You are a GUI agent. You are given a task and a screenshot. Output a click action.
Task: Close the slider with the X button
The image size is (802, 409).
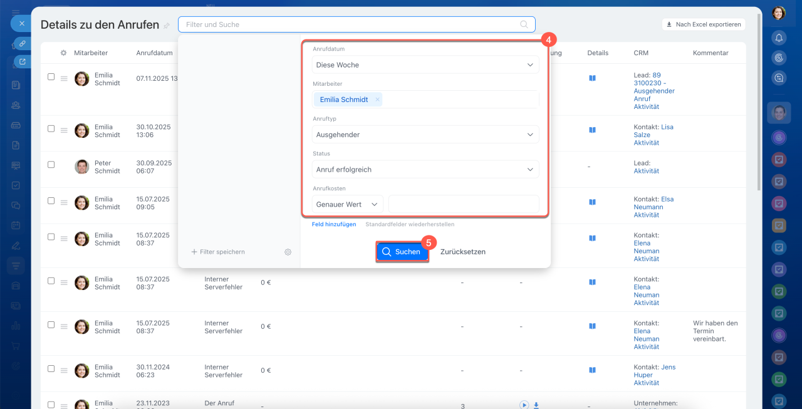click(21, 23)
